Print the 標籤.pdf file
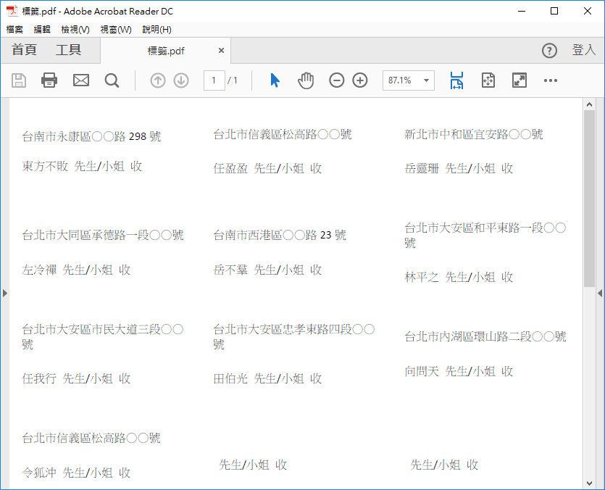This screenshot has height=490, width=605. click(x=49, y=80)
